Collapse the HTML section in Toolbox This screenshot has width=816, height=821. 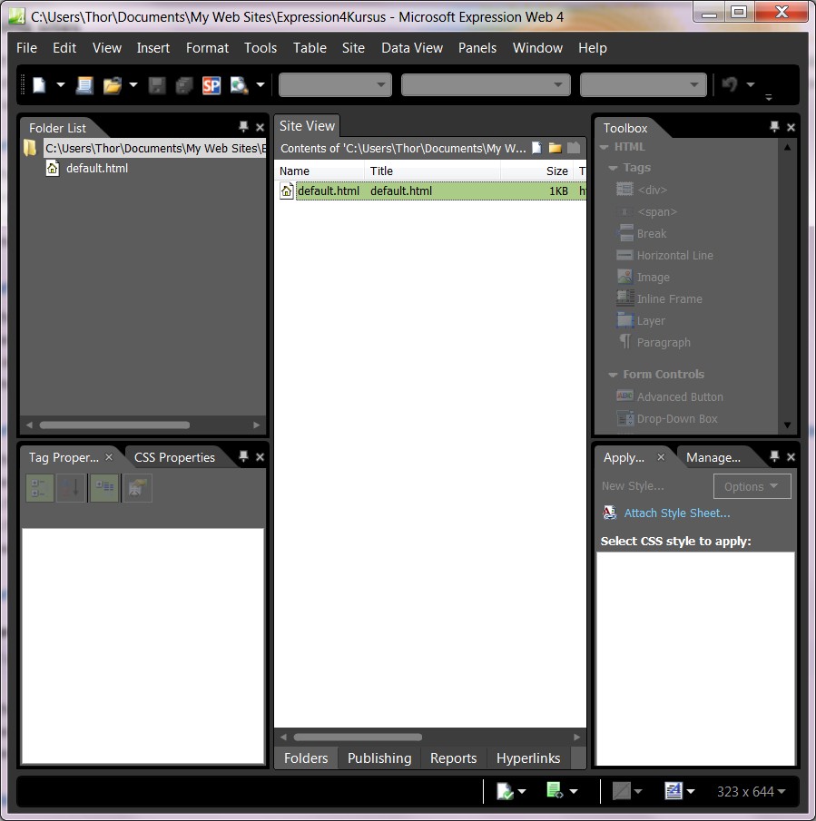(605, 147)
